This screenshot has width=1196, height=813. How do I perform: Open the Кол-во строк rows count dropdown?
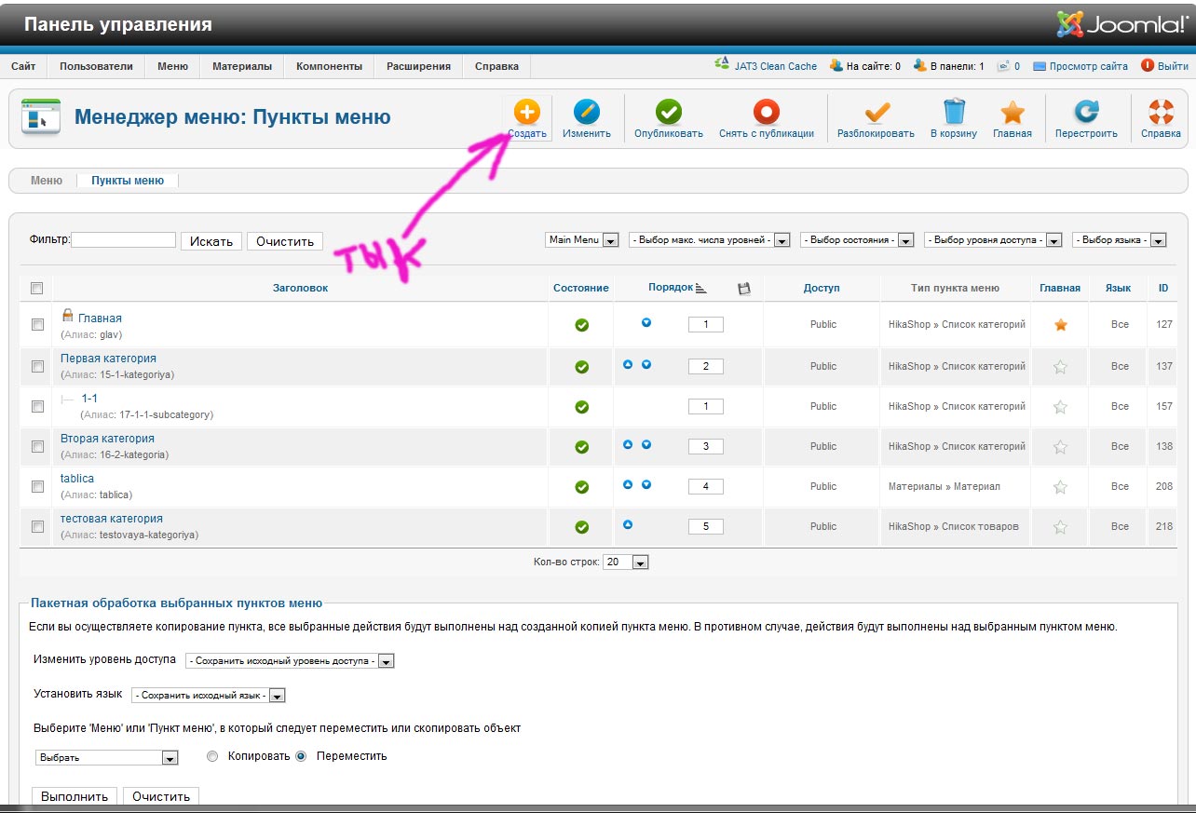[627, 562]
